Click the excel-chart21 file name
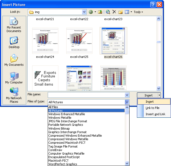171x166 pixels. tap(45, 19)
